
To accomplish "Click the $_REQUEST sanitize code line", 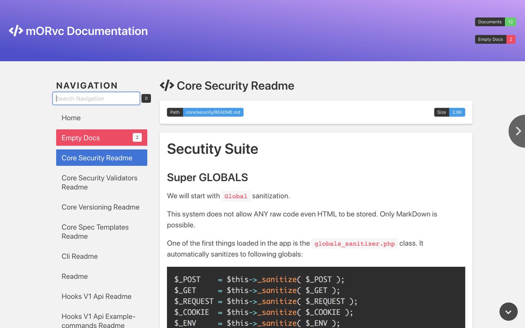I will 266,301.
